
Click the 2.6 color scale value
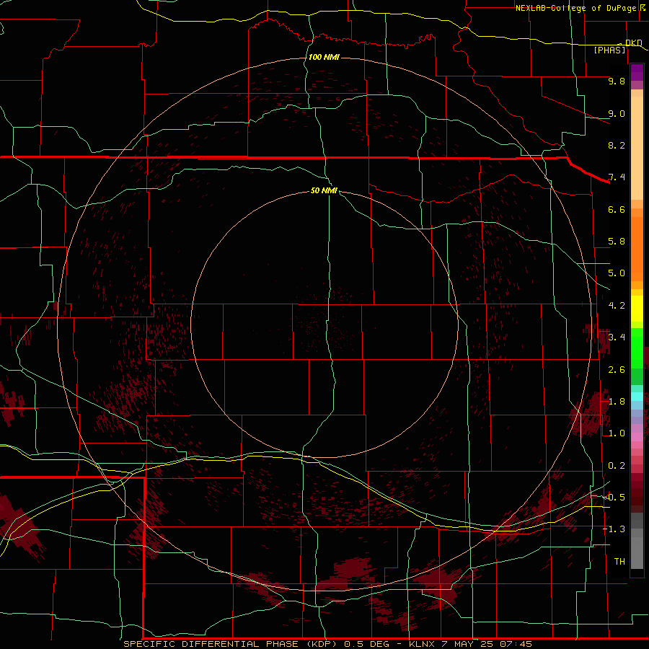click(617, 370)
